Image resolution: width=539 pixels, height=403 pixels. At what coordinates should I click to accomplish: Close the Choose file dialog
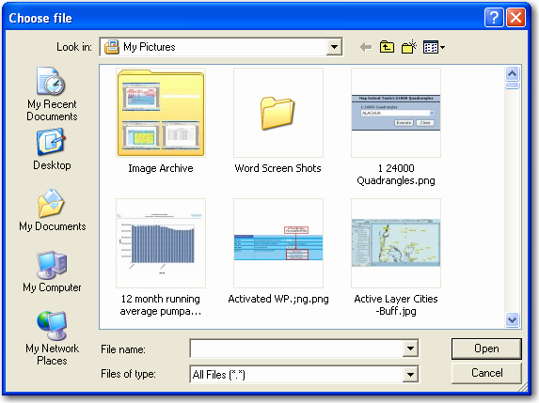pyautogui.click(x=515, y=18)
